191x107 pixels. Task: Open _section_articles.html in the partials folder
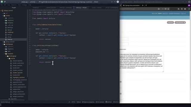point(19,84)
